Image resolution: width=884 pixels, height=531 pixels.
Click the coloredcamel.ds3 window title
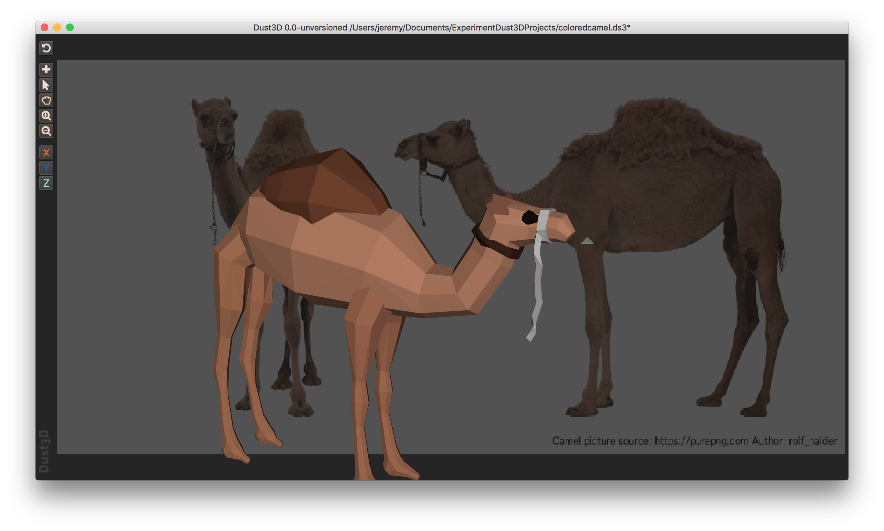(441, 28)
